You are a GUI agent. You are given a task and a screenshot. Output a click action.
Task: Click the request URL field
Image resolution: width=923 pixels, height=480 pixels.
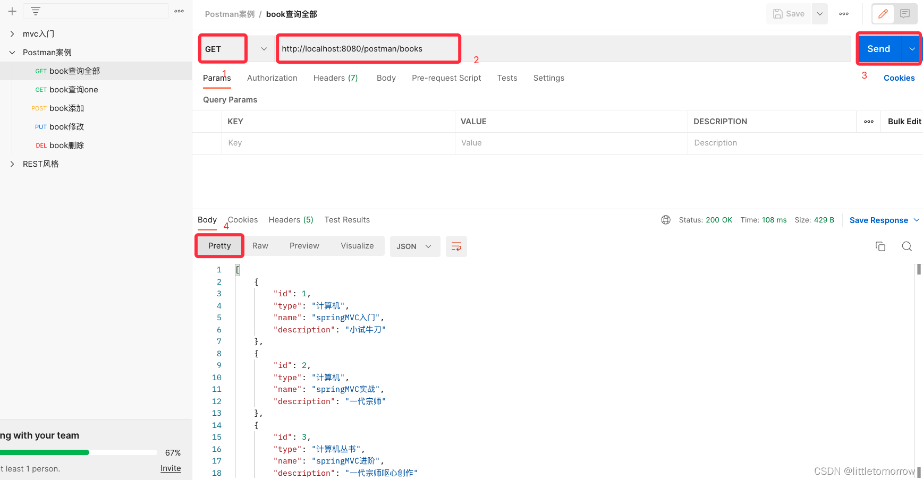click(564, 49)
